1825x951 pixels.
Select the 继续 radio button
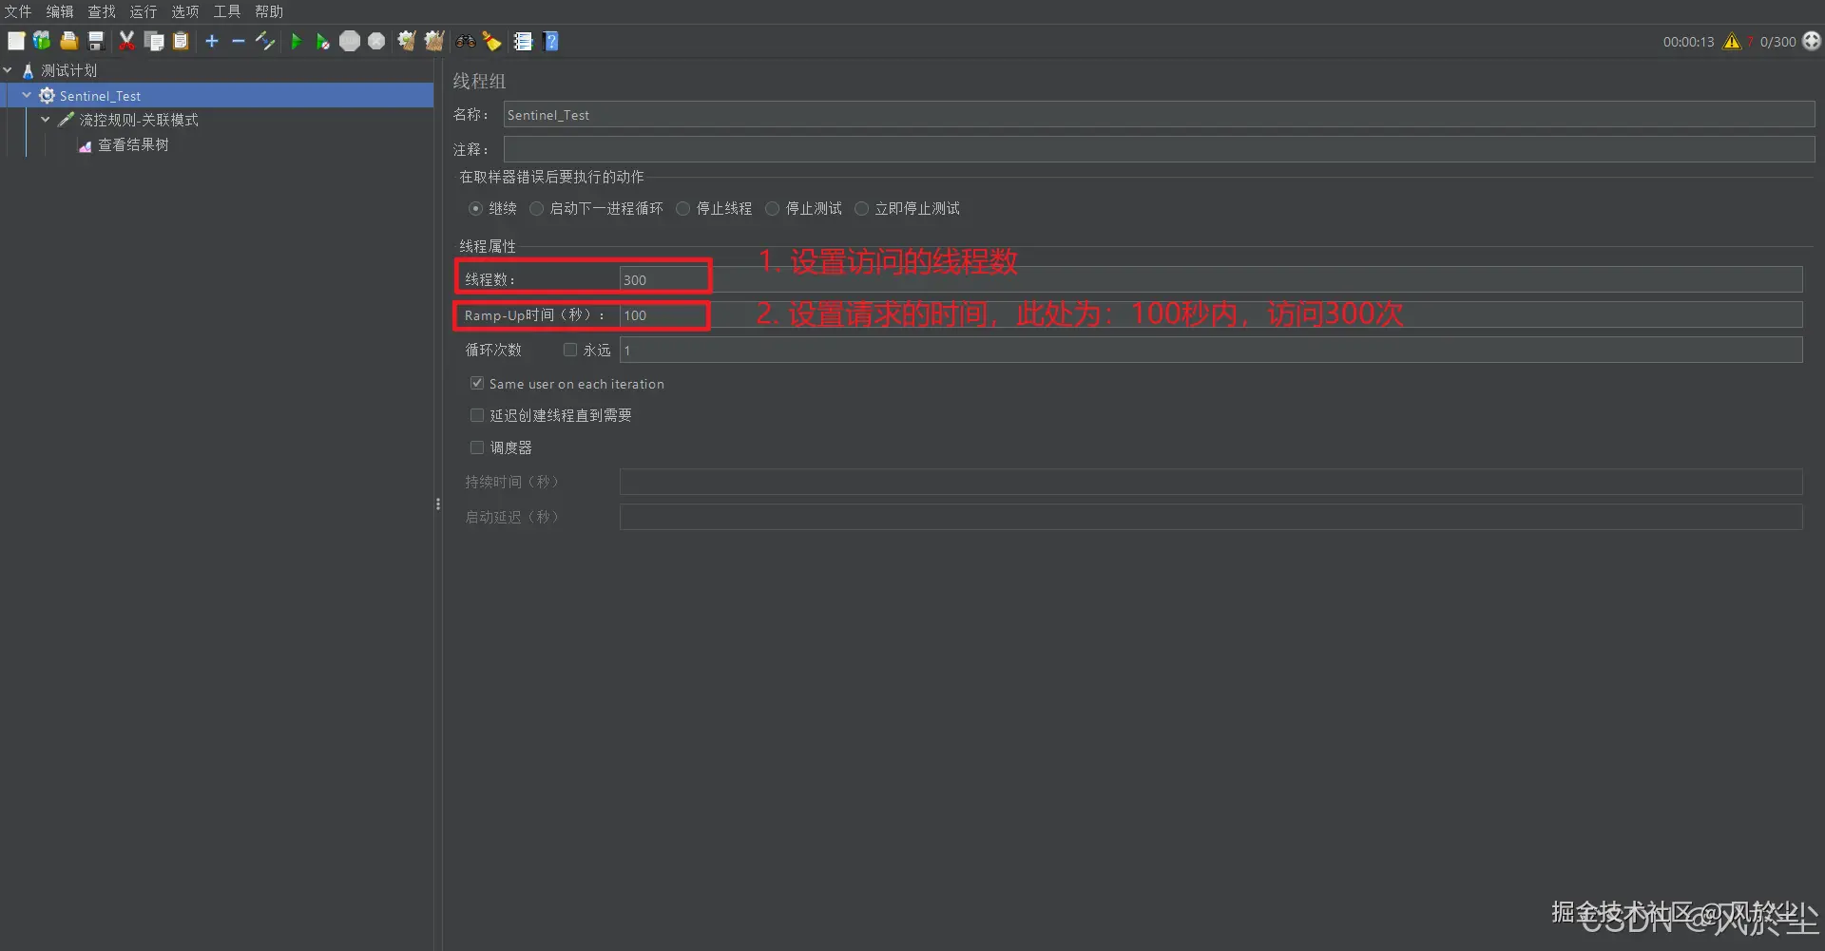475,209
